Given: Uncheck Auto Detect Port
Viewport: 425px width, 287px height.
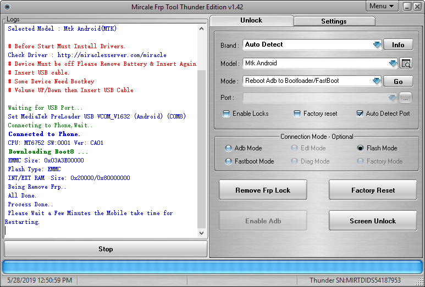Looking at the screenshot, I should [360, 114].
